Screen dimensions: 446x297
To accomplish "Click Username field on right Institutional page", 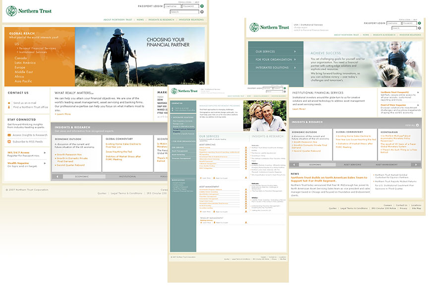I will (394, 23).
